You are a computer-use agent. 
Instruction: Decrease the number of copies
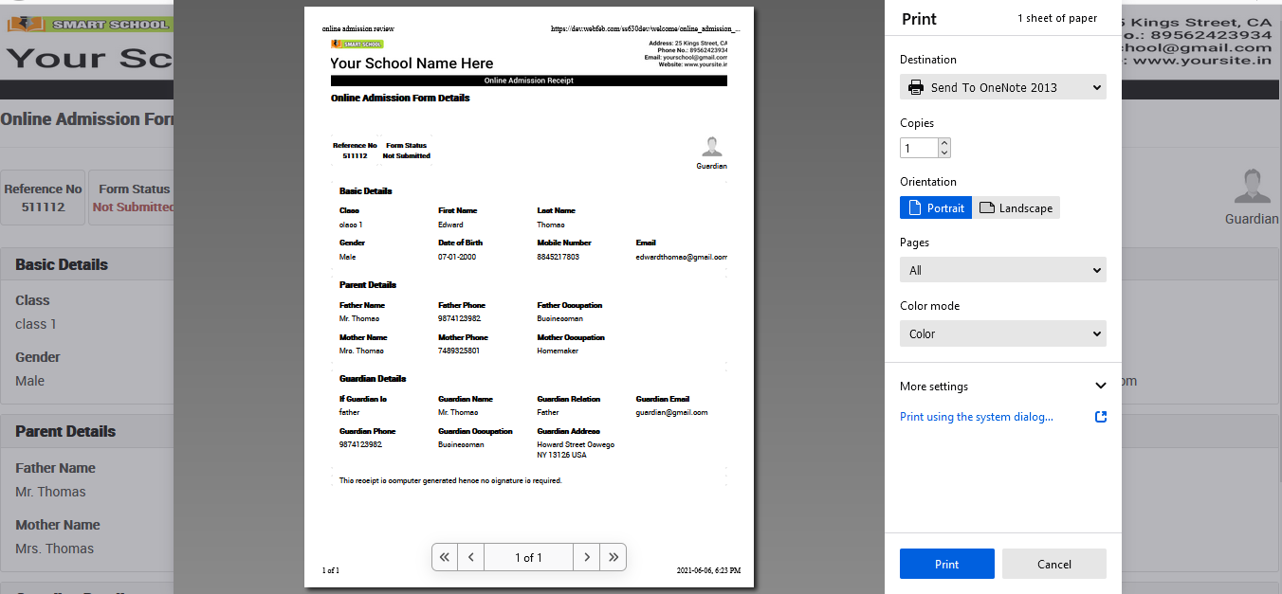pos(943,153)
